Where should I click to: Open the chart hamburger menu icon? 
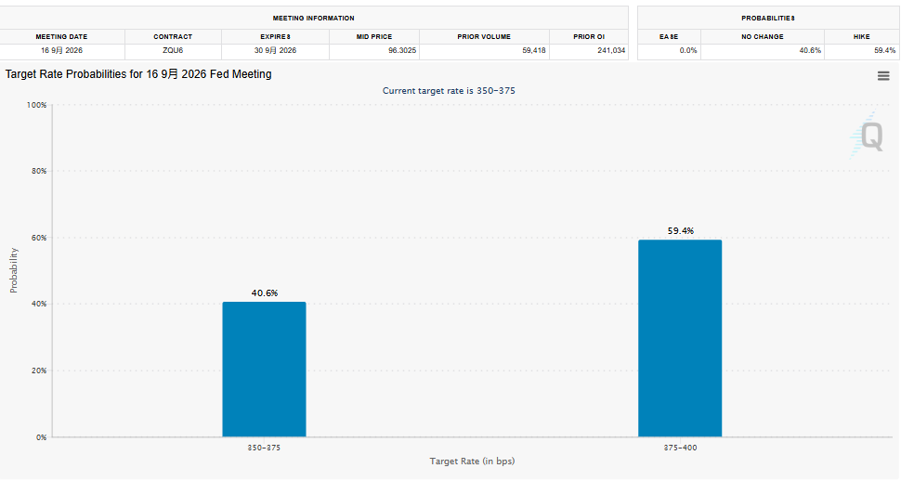click(x=883, y=76)
